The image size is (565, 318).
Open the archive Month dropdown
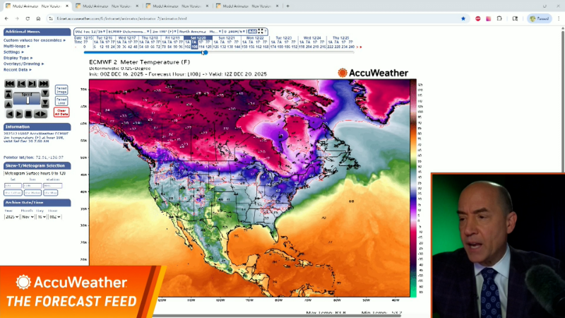[x=28, y=217]
